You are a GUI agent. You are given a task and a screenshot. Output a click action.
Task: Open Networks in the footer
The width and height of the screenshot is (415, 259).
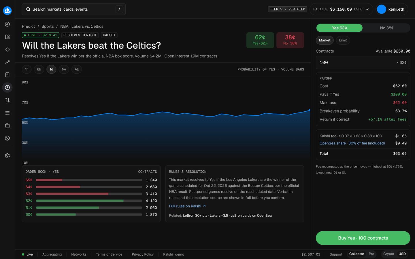(79, 254)
